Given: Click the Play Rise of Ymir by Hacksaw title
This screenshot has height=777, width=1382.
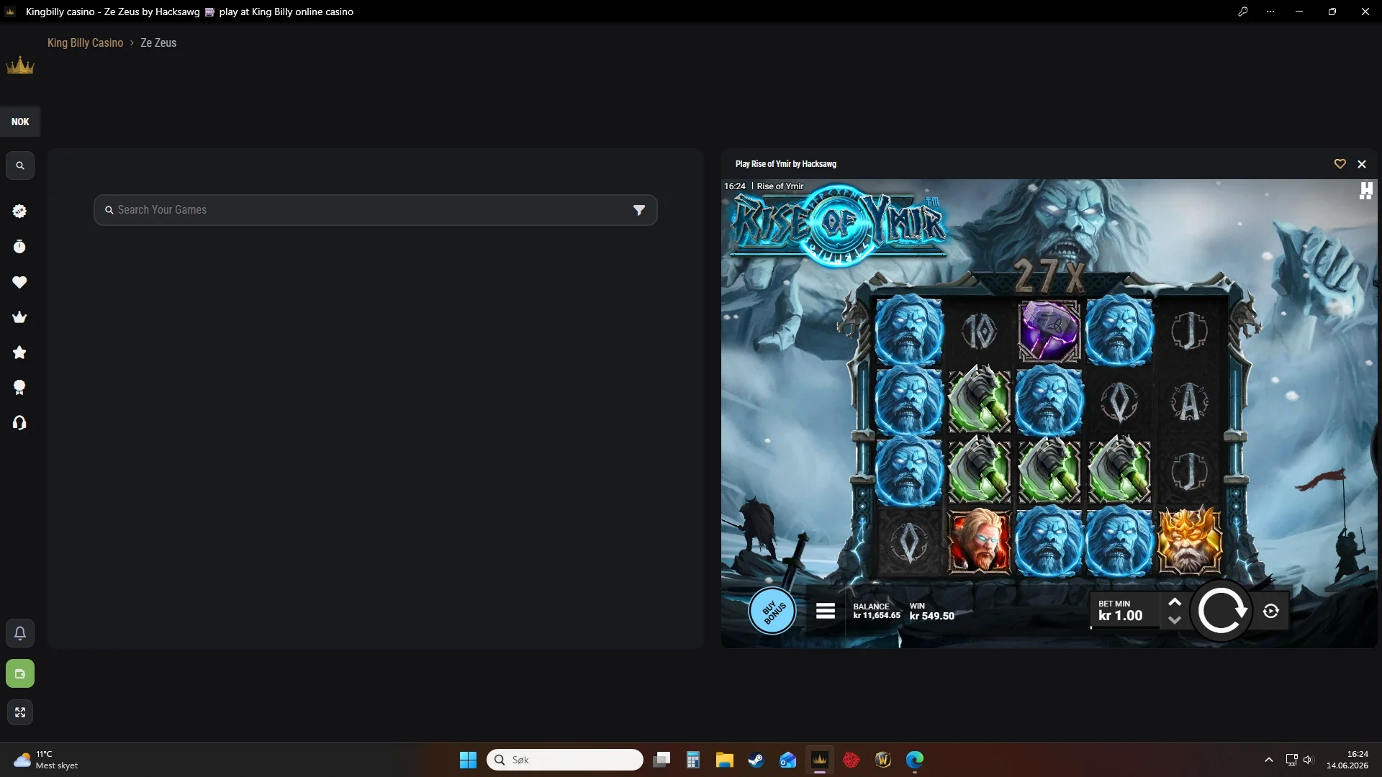Looking at the screenshot, I should coord(786,164).
